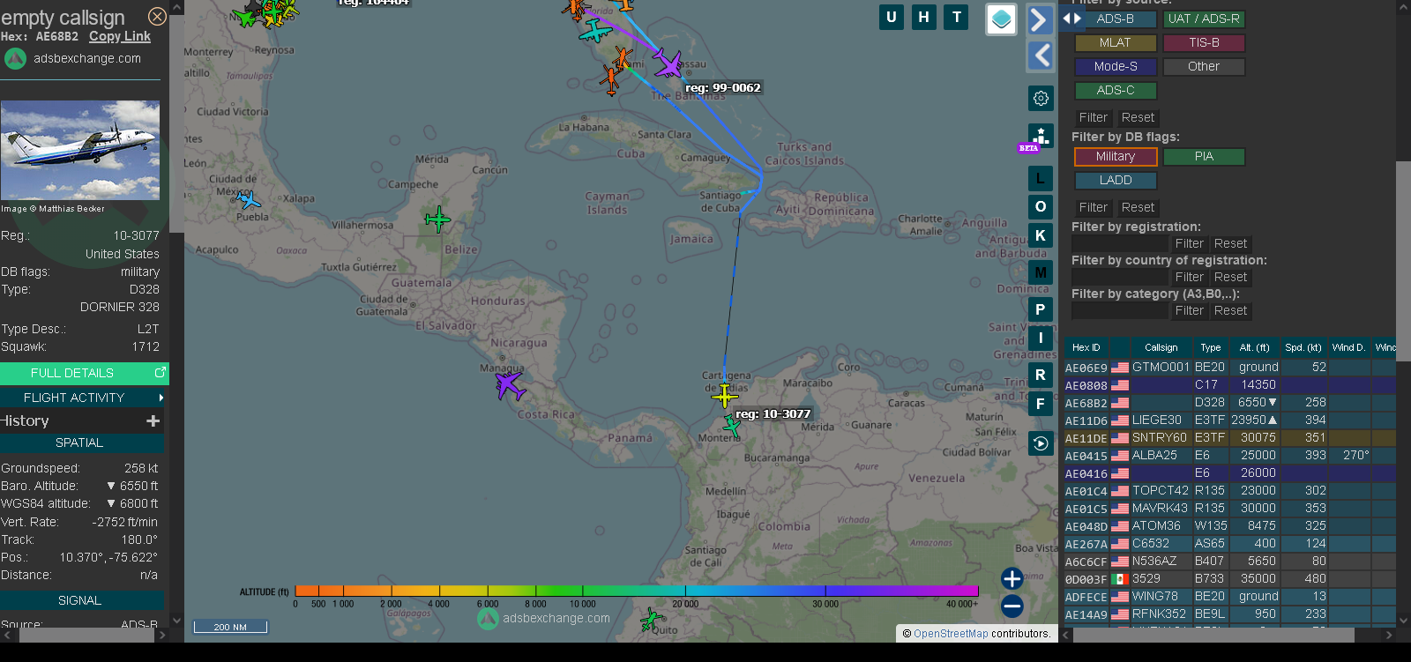The image size is (1411, 662).
Task: Select the purple aircraft near Managua
Action: 509,384
